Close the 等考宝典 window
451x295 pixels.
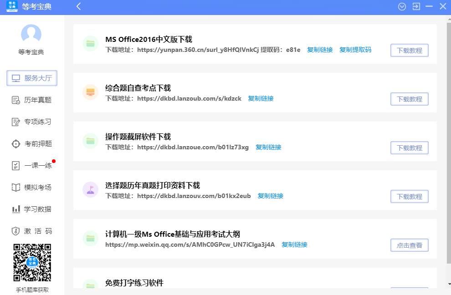(x=443, y=6)
